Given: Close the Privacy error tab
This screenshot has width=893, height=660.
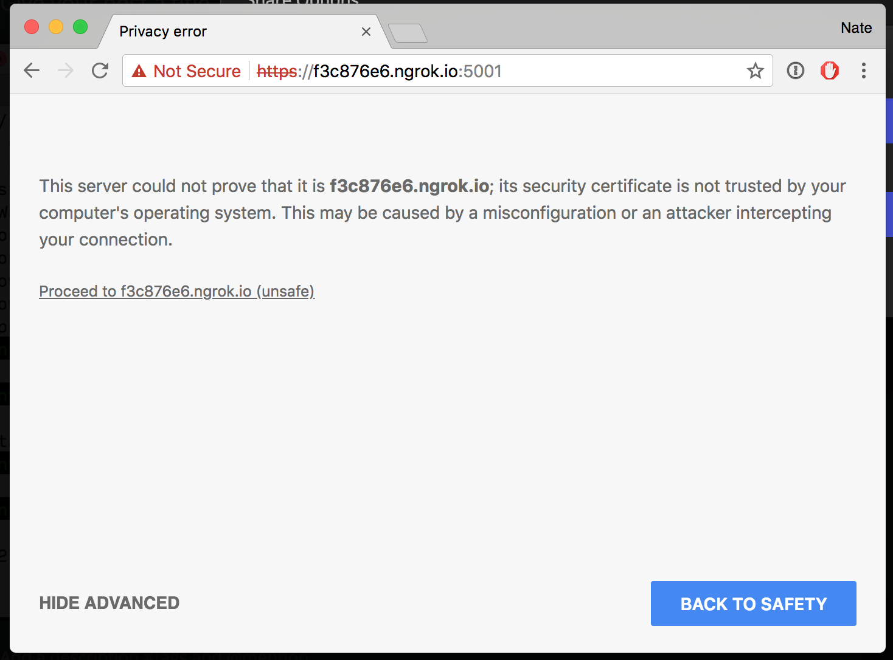Looking at the screenshot, I should [366, 32].
